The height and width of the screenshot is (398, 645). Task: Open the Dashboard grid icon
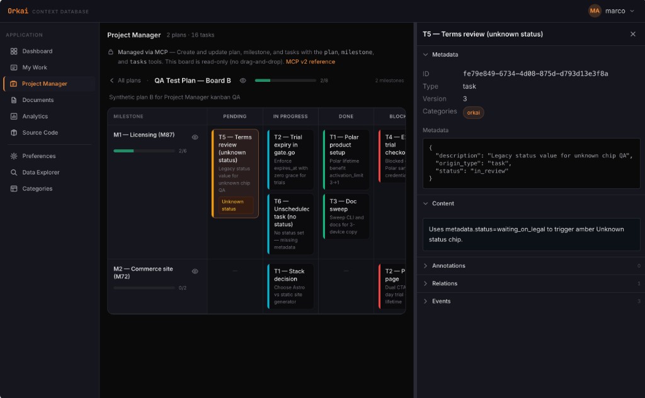pyautogui.click(x=14, y=51)
